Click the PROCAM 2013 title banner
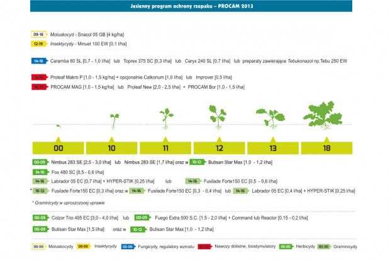This screenshot has height=260, width=390. click(191, 6)
